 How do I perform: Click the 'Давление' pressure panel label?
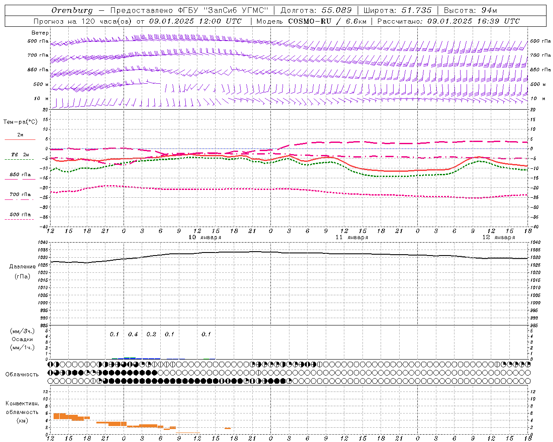pyautogui.click(x=22, y=267)
